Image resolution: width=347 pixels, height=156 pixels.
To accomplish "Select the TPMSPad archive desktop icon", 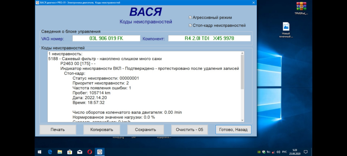I will (x=301, y=8).
